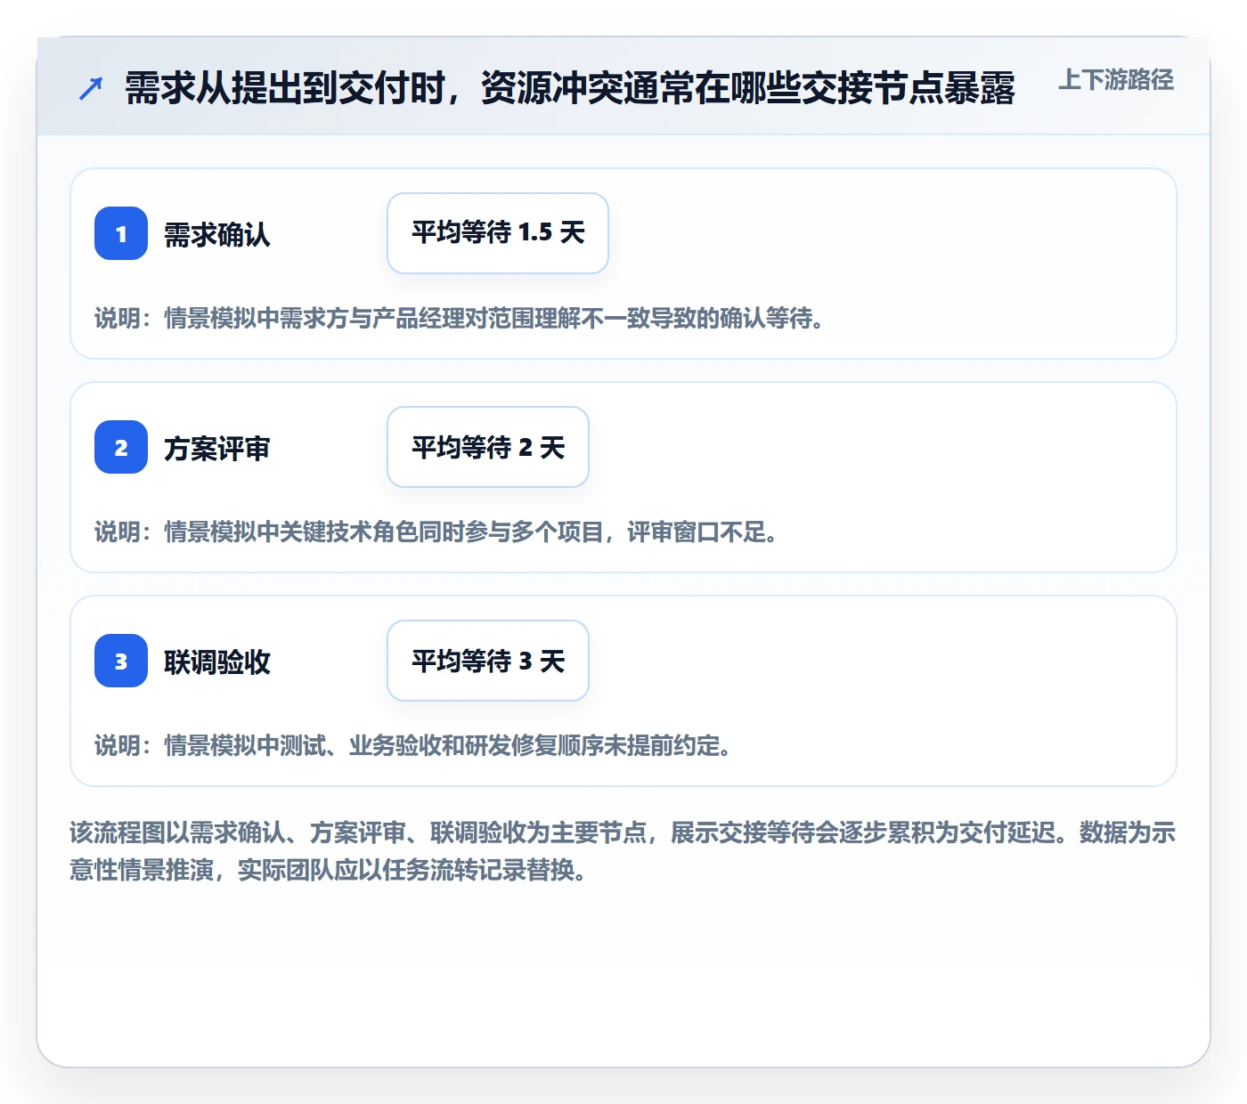1247x1104 pixels.
Task: Click the 平均等待 2 天 pill
Action: pyautogui.click(x=488, y=447)
